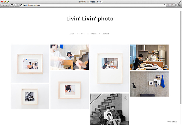Click the yellow minimize window button
The width and height of the screenshot is (182, 125).
point(5,2)
